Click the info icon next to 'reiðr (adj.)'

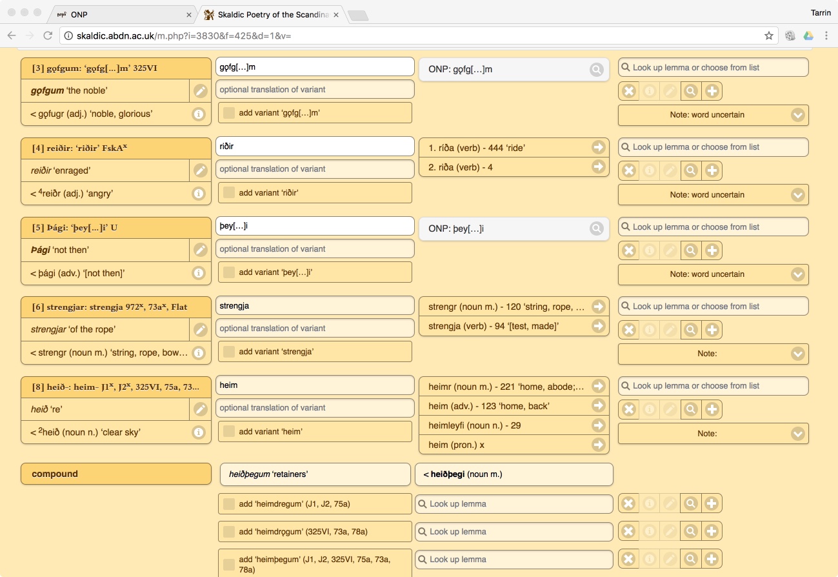point(199,194)
